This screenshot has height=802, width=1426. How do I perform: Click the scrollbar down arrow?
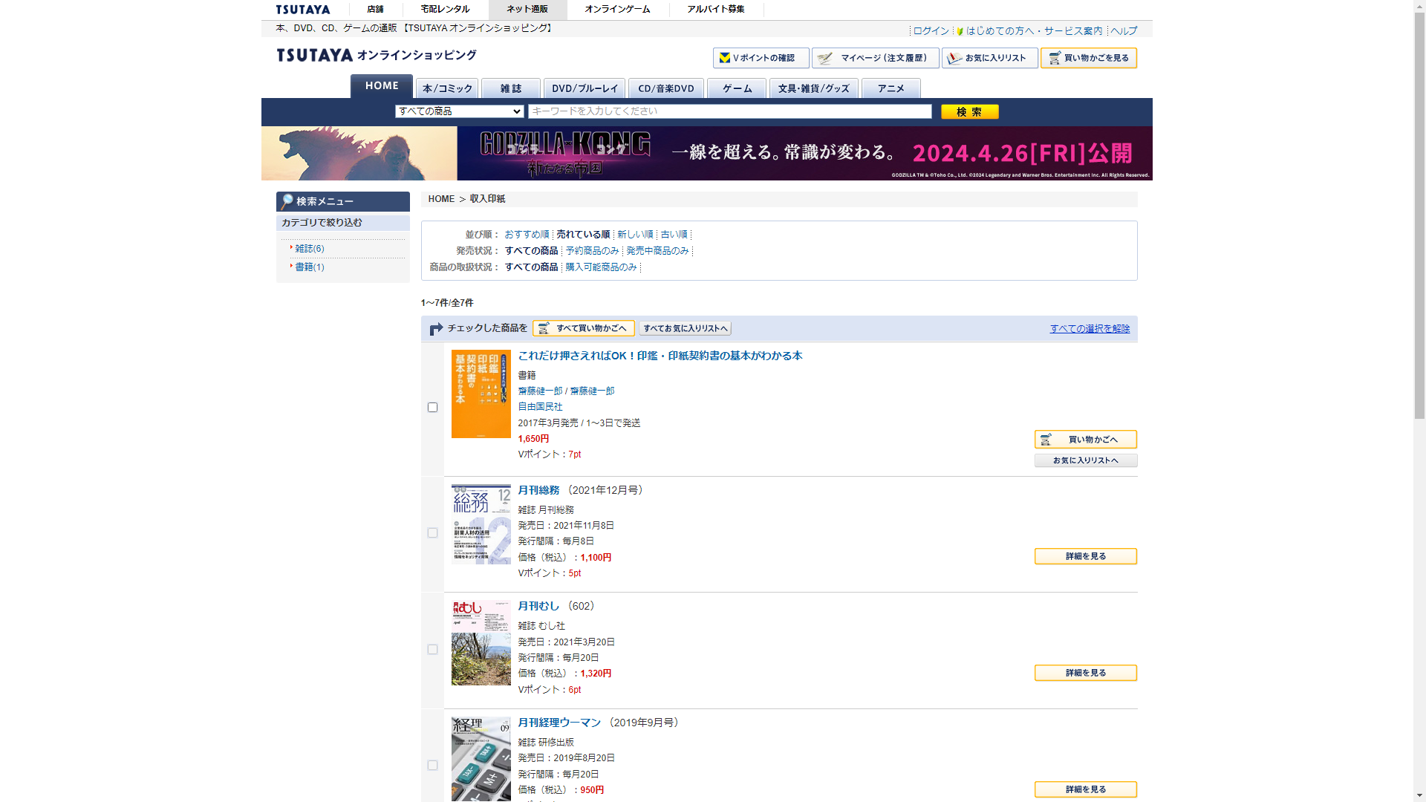click(1419, 795)
